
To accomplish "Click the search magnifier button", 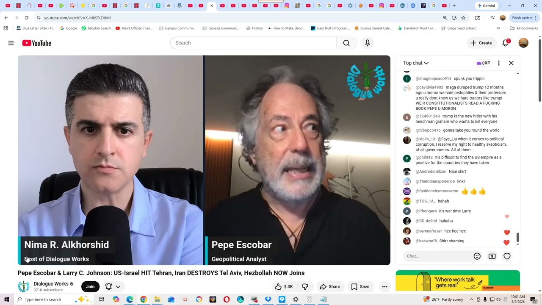I will pyautogui.click(x=346, y=43).
